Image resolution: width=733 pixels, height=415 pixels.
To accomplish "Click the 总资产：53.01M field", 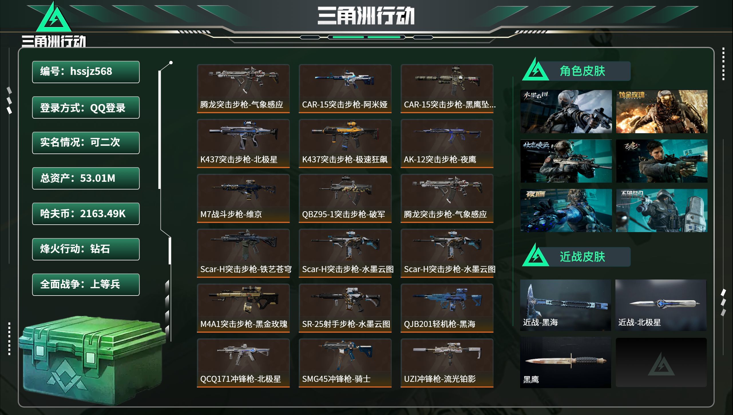I will click(x=86, y=178).
